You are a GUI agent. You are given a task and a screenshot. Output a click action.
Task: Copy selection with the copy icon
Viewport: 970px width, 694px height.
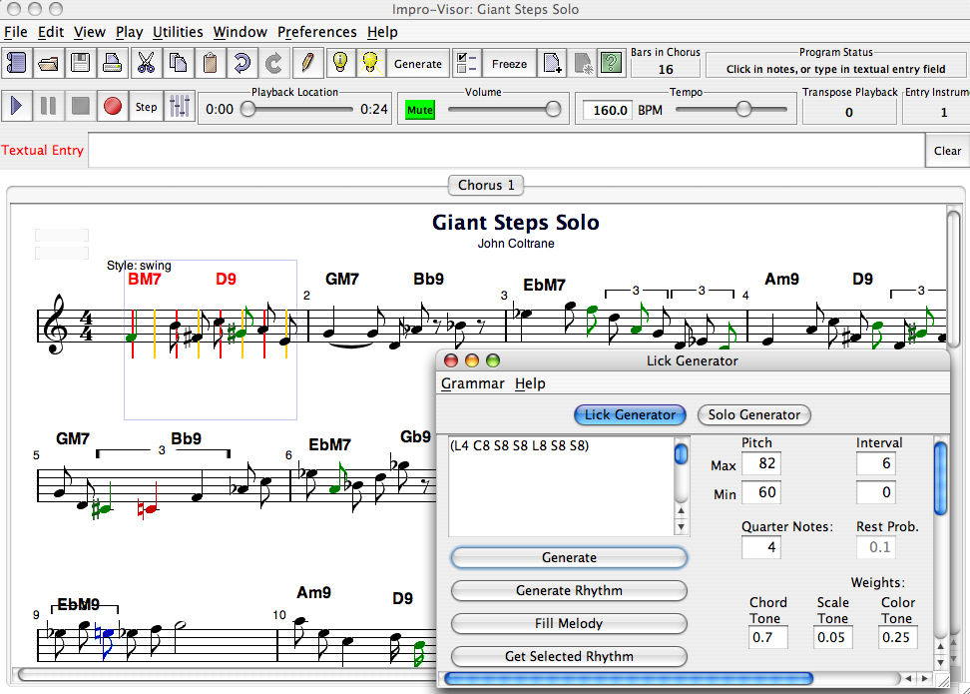pyautogui.click(x=179, y=63)
